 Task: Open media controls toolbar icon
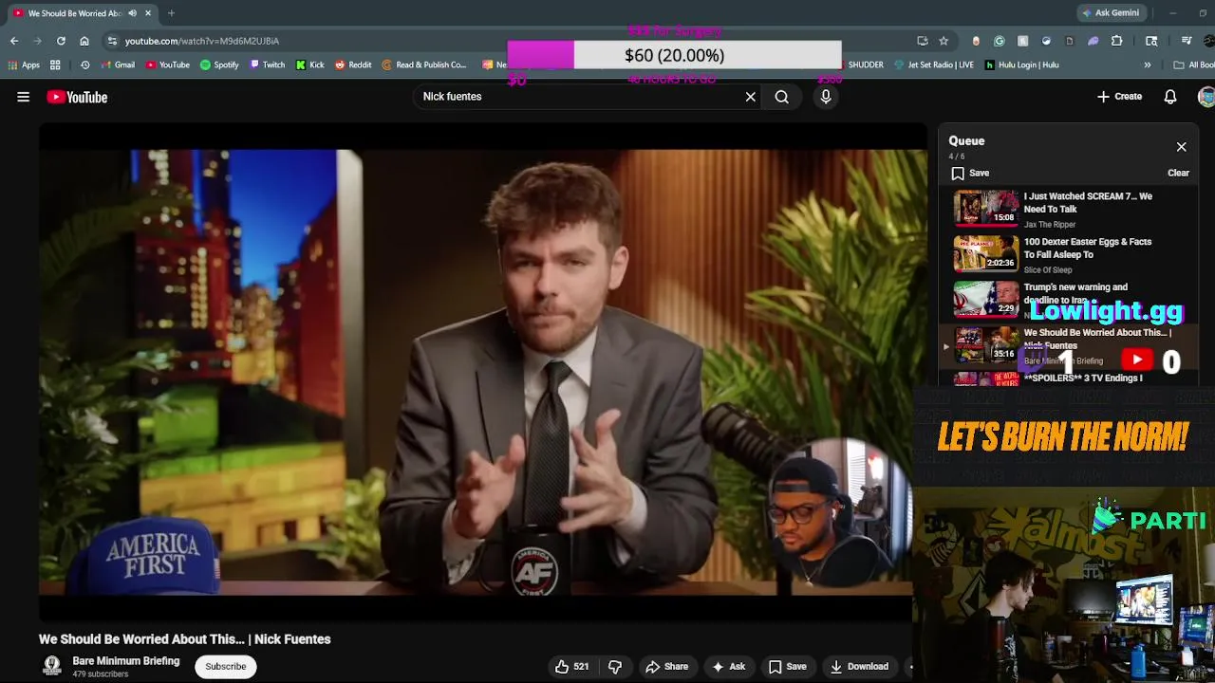pyautogui.click(x=1187, y=41)
